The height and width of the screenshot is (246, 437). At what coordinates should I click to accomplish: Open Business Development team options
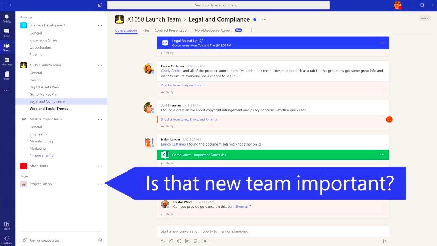(x=100, y=25)
